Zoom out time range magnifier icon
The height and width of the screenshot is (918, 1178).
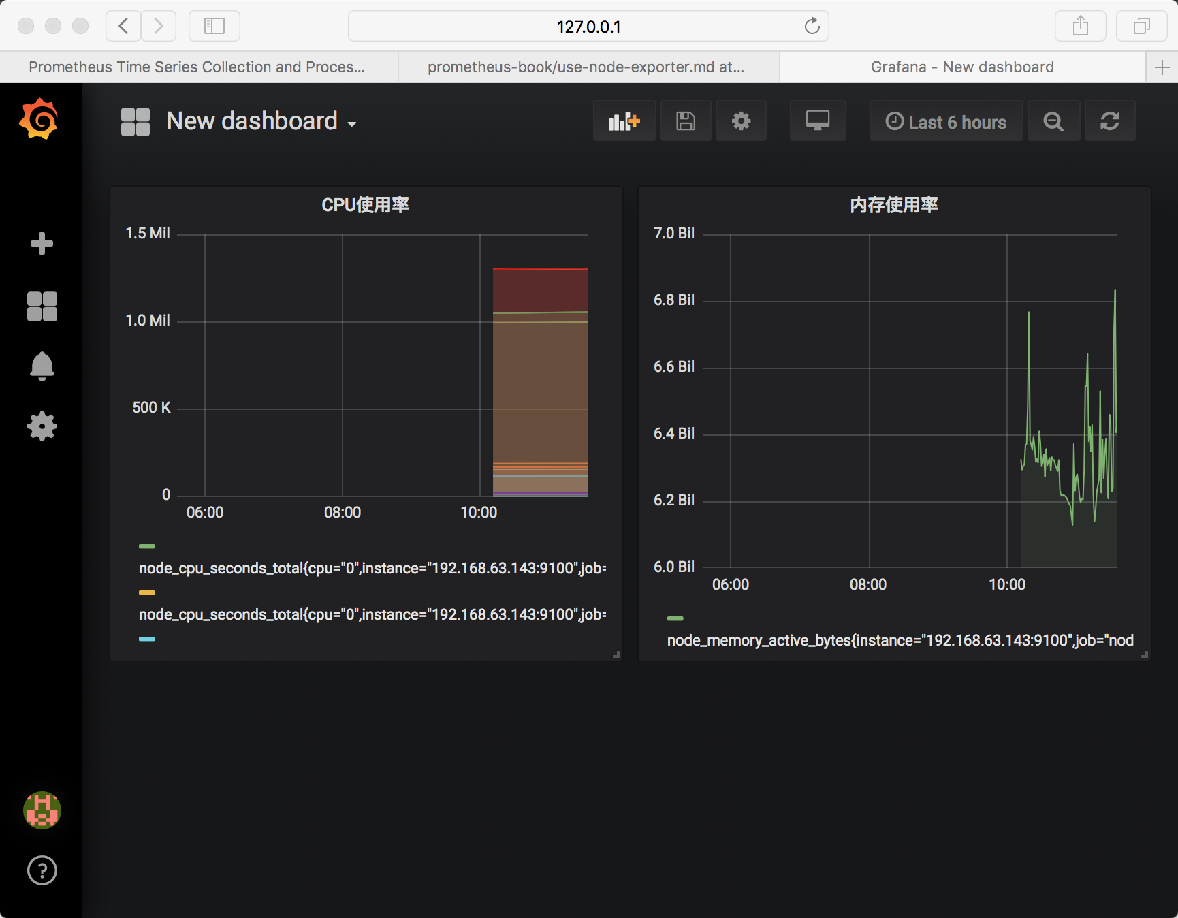point(1053,121)
